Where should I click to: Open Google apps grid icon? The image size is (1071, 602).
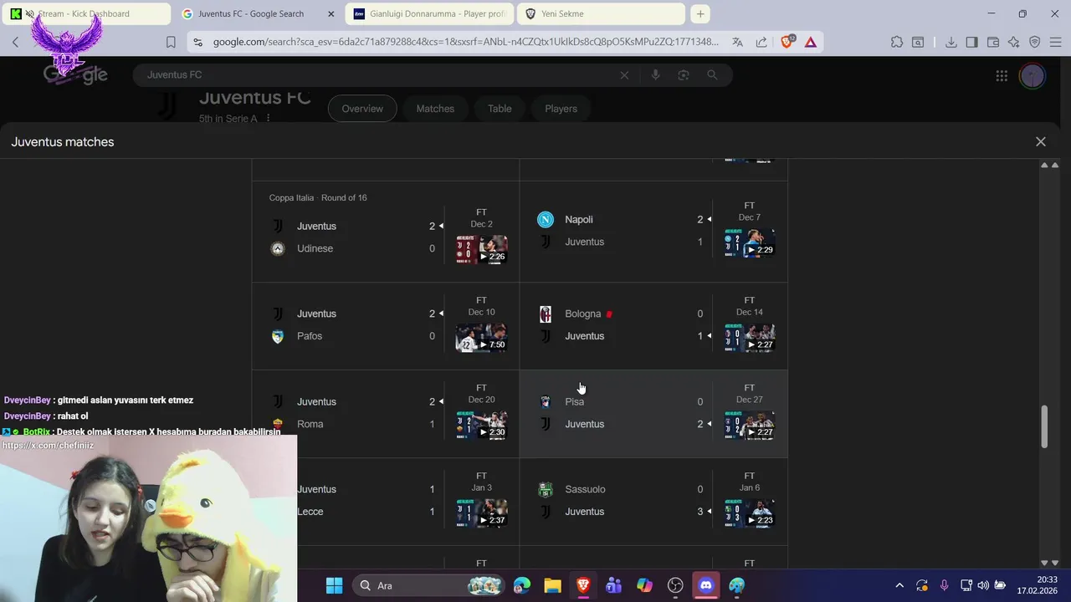[1002, 76]
